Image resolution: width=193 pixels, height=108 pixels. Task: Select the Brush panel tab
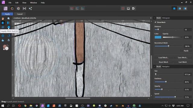click(x=159, y=67)
